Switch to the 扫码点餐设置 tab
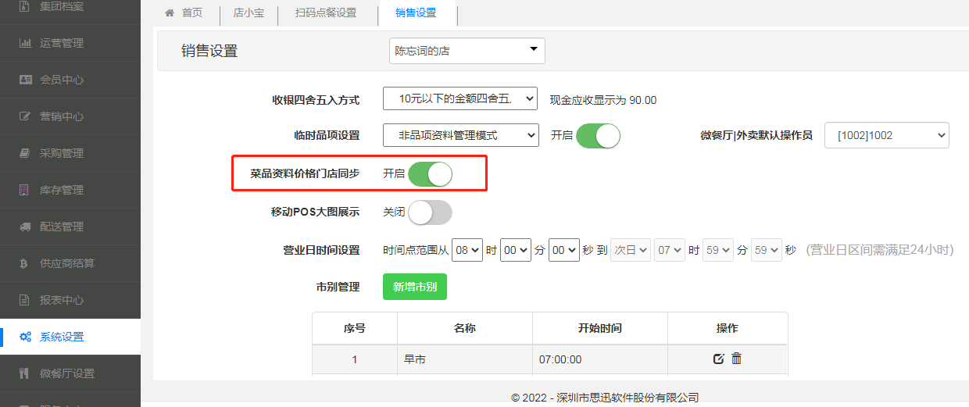The image size is (969, 407). [x=326, y=13]
